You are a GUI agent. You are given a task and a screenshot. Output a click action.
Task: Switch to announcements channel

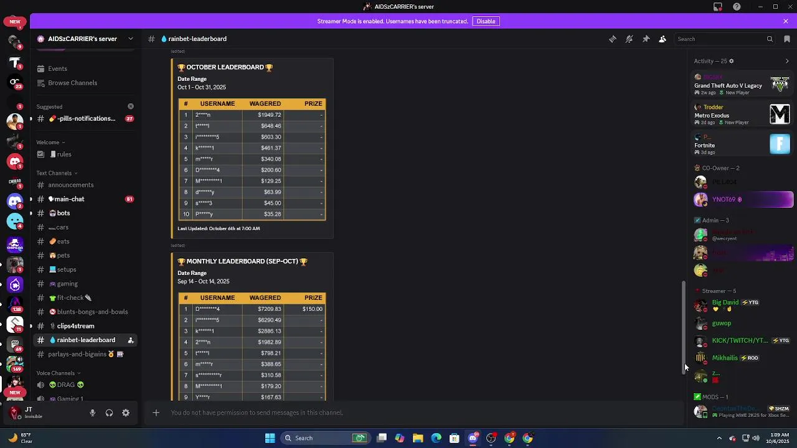[84, 185]
